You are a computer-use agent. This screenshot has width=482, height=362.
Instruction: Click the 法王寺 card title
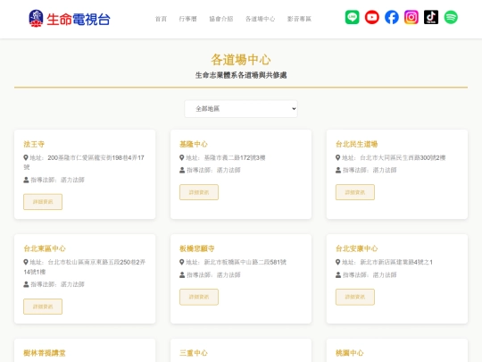(34, 144)
